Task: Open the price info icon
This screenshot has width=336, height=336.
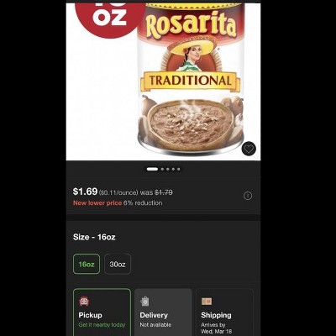Action: pos(248,196)
